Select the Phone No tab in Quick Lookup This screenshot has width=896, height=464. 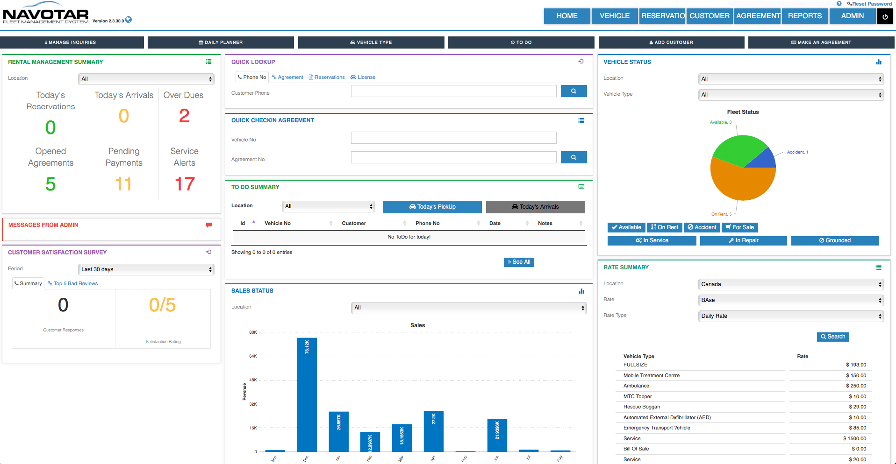251,77
